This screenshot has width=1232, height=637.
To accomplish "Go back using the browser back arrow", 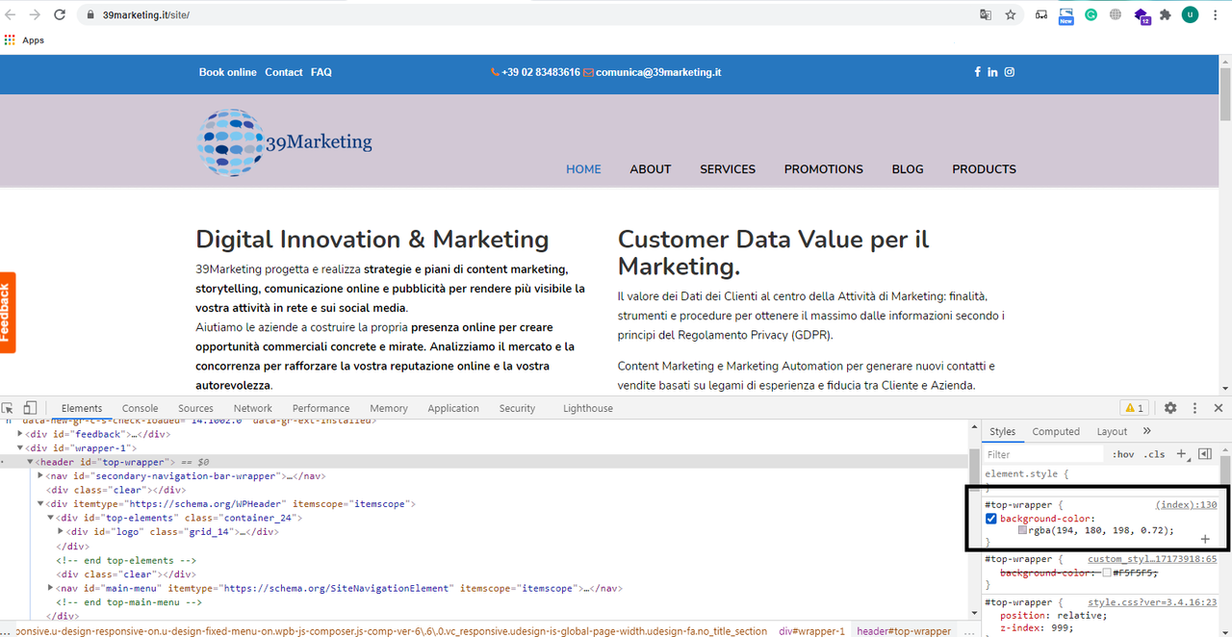I will [11, 15].
